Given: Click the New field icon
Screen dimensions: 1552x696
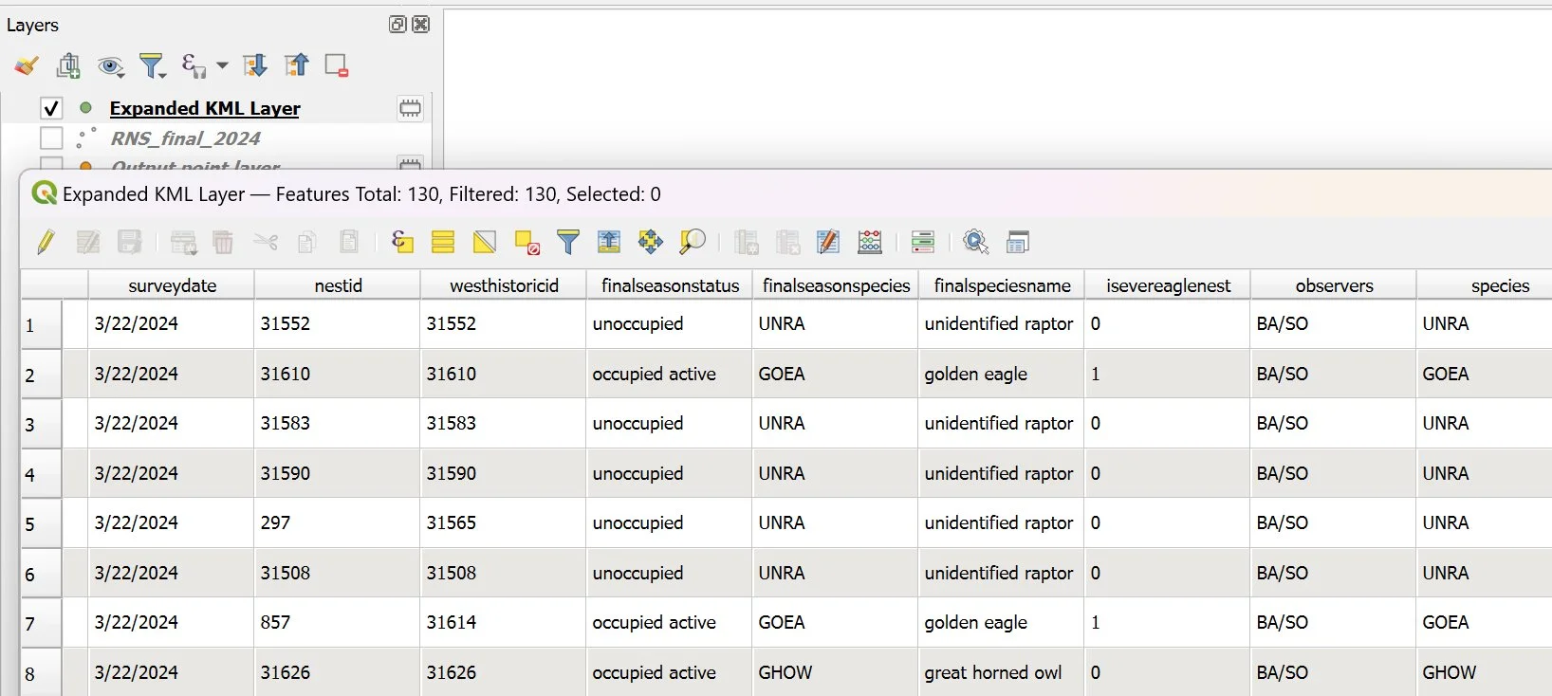Looking at the screenshot, I should [747, 243].
